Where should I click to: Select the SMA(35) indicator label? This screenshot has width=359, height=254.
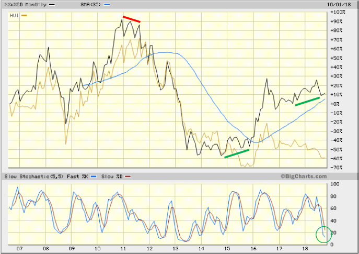pos(89,4)
